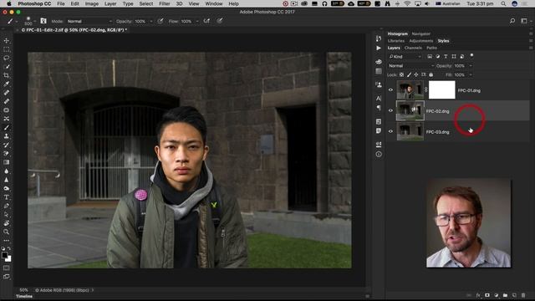Open layer Fill dropdown

(x=471, y=74)
